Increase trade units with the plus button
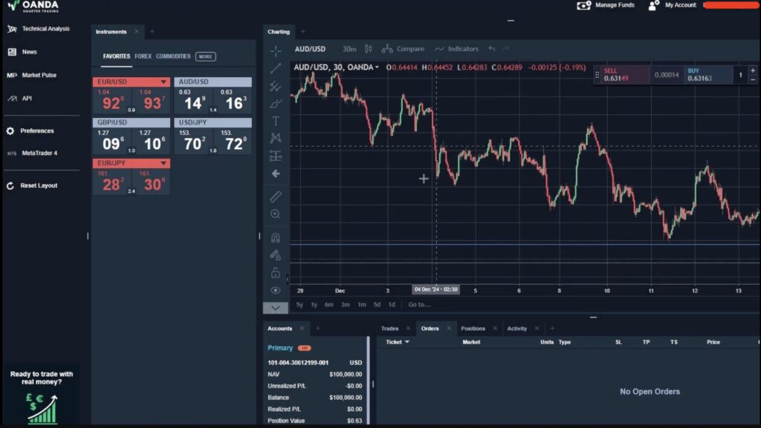This screenshot has width=761, height=428. point(753,70)
